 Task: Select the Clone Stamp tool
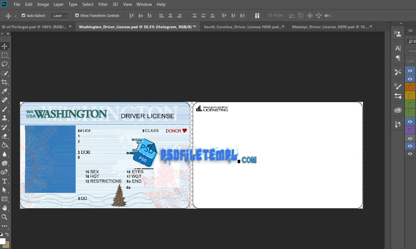(x=5, y=118)
